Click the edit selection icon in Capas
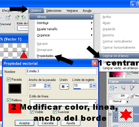The image size is (139, 127). pos(132,88)
